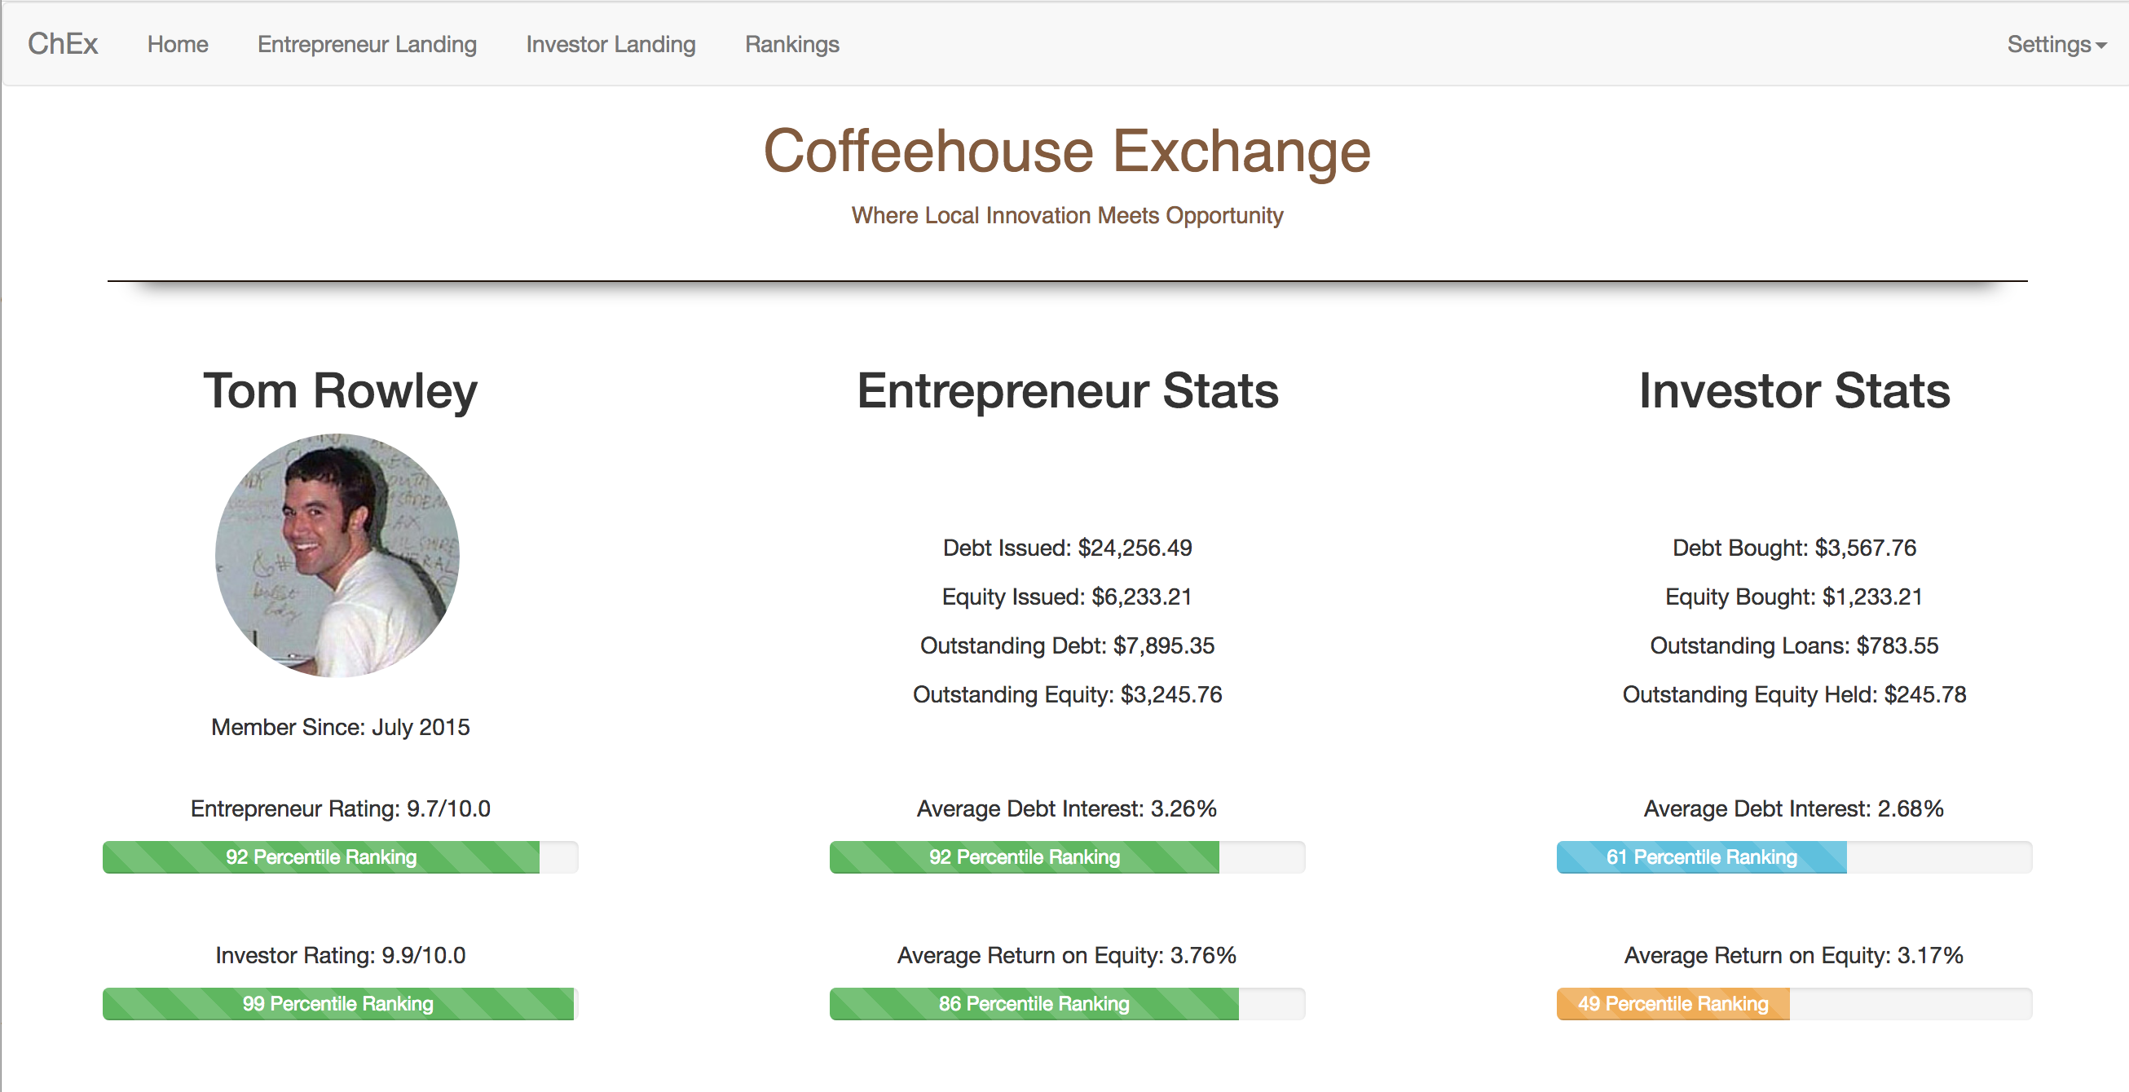Navigate to the Rankings page
Viewport: 2129px width, 1092px height.
791,44
